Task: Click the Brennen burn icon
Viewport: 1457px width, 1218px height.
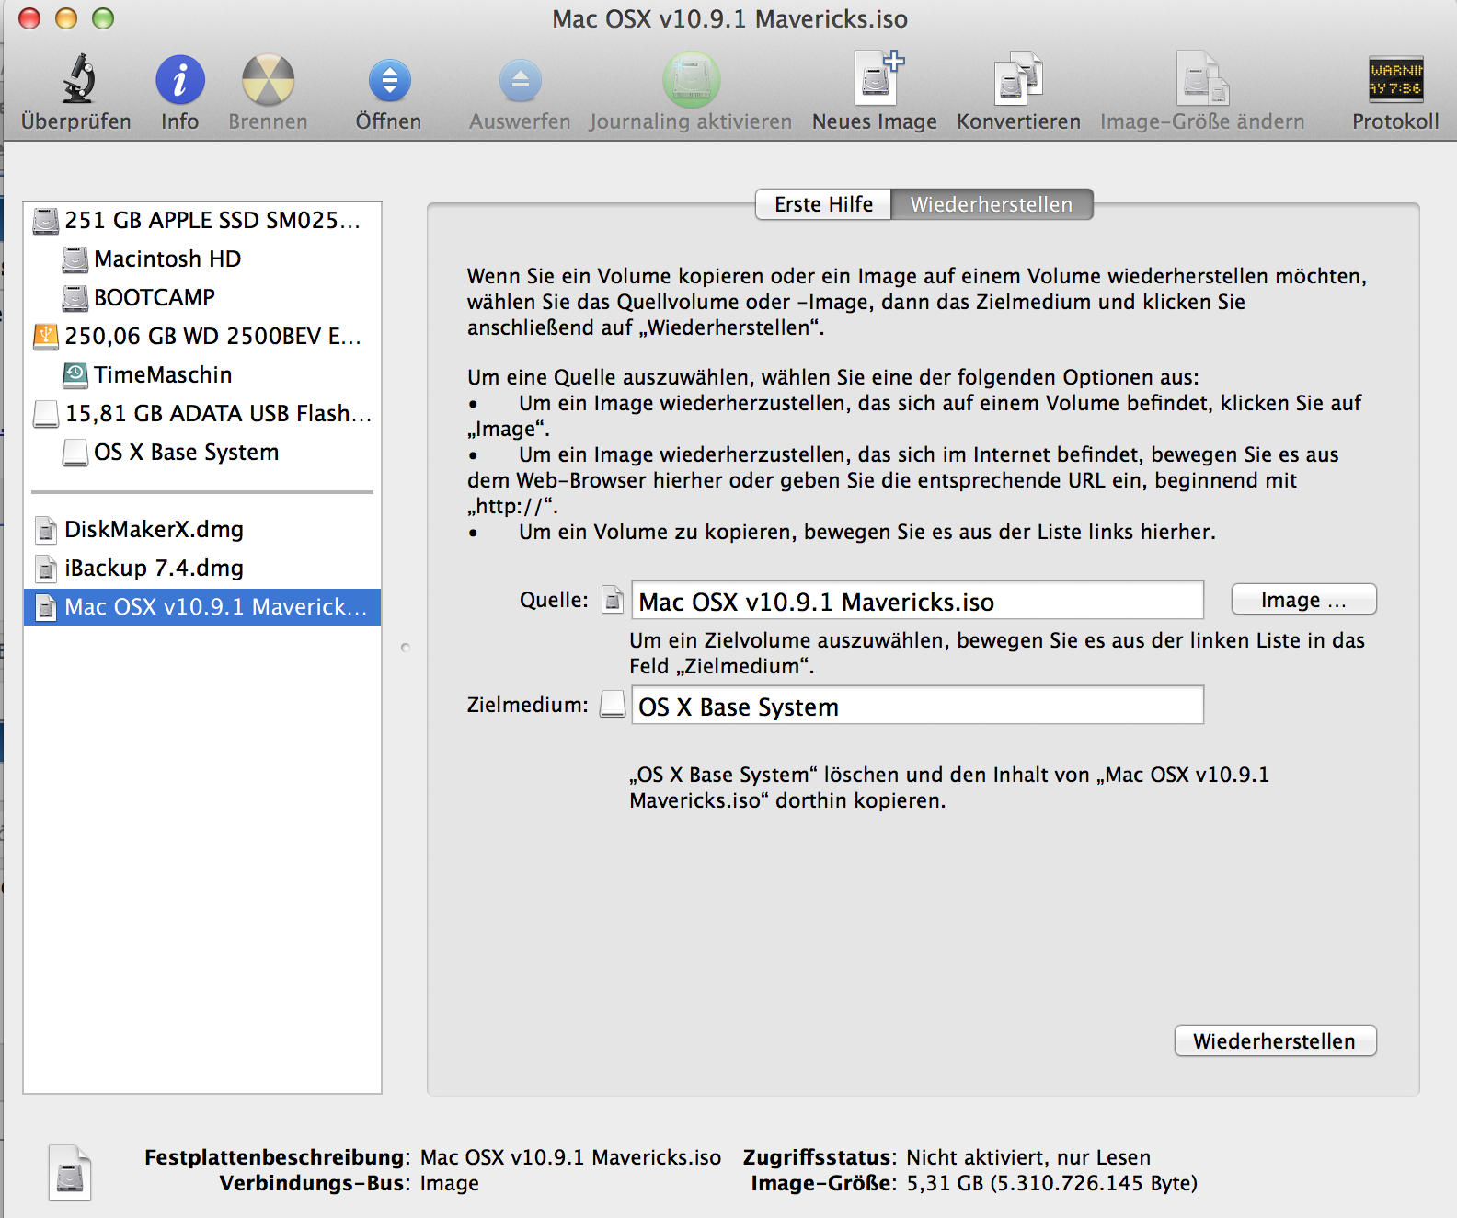Action: click(x=268, y=79)
